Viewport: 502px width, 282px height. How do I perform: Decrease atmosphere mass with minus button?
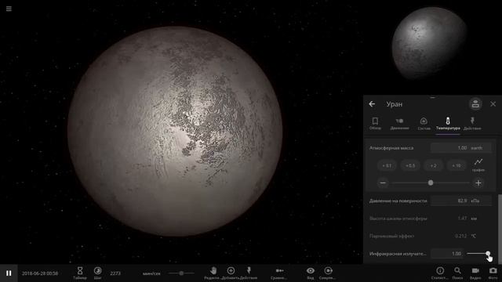point(383,183)
